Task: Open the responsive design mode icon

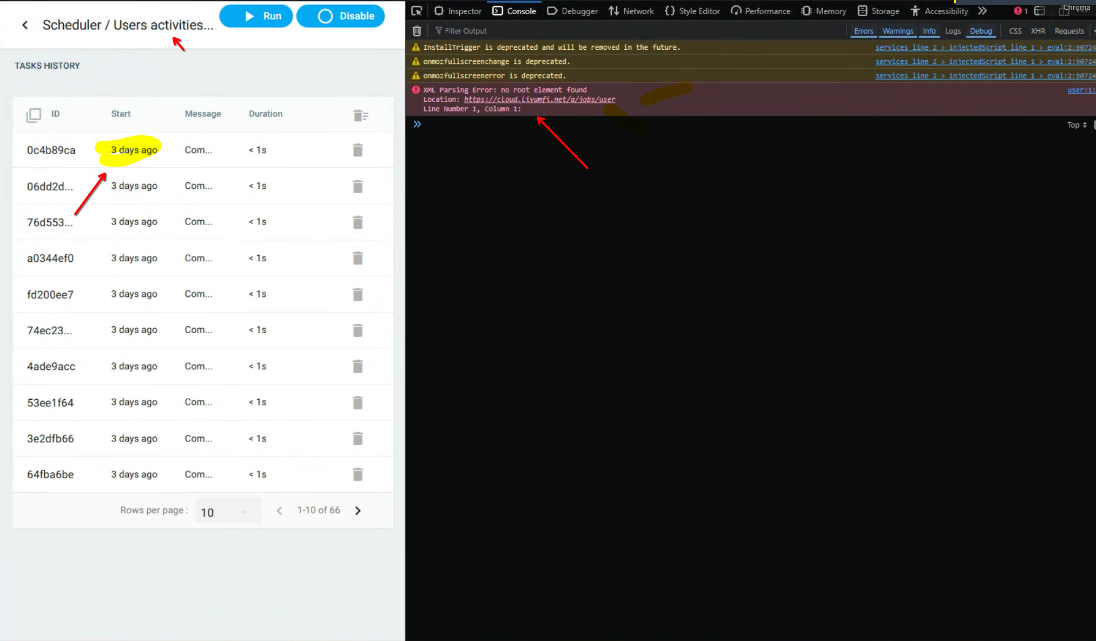Action: (1064, 11)
